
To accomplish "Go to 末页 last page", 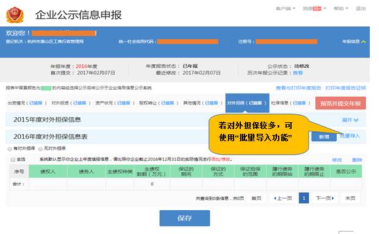I will 350,199.
